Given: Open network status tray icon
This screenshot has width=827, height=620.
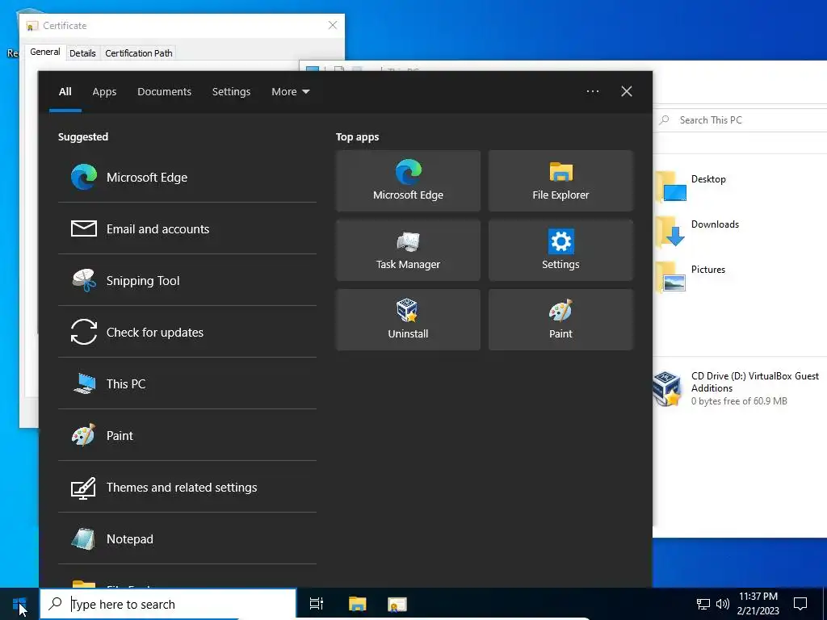Looking at the screenshot, I should tap(703, 604).
